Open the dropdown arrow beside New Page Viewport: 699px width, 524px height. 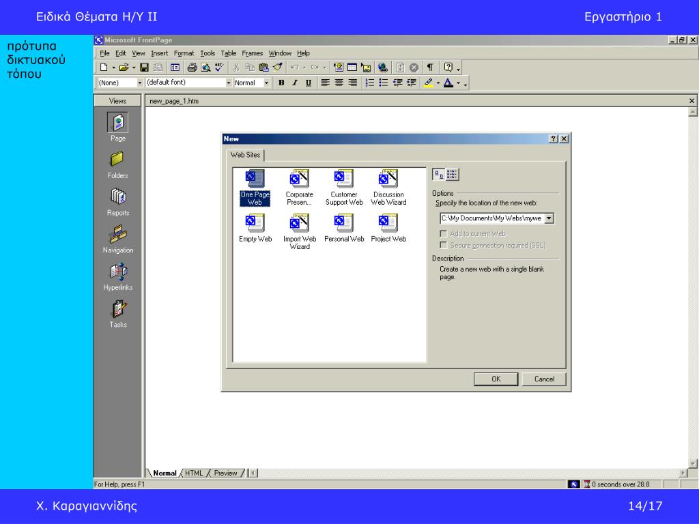click(114, 68)
